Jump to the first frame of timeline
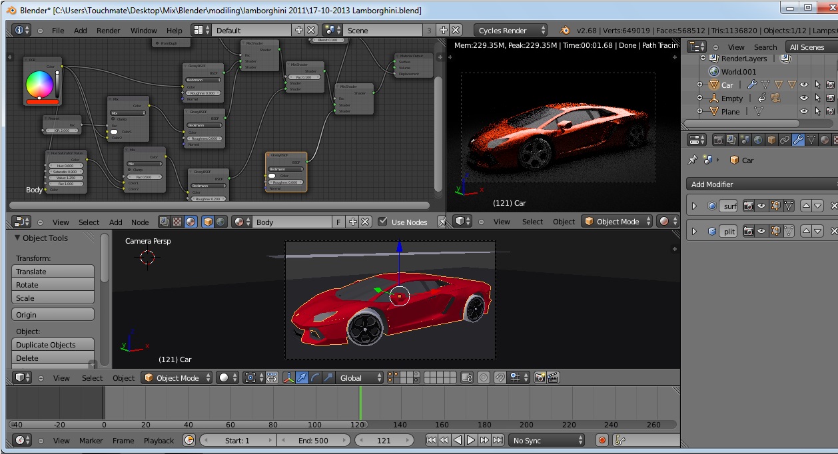The image size is (838, 454). (431, 440)
